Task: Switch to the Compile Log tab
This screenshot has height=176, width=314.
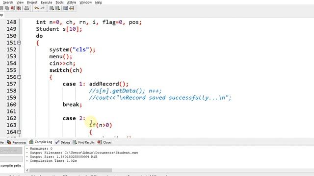Action: [x=41, y=142]
